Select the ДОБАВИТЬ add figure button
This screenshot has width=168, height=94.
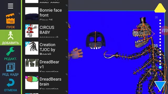point(10,38)
